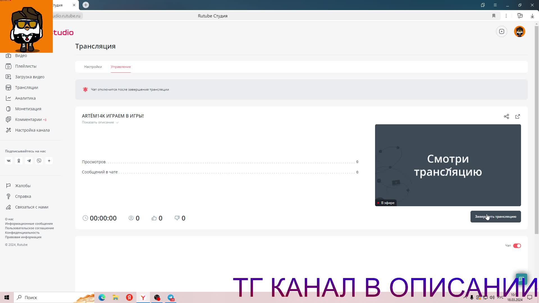Click the VK social icon
539x303 pixels.
coord(9,161)
